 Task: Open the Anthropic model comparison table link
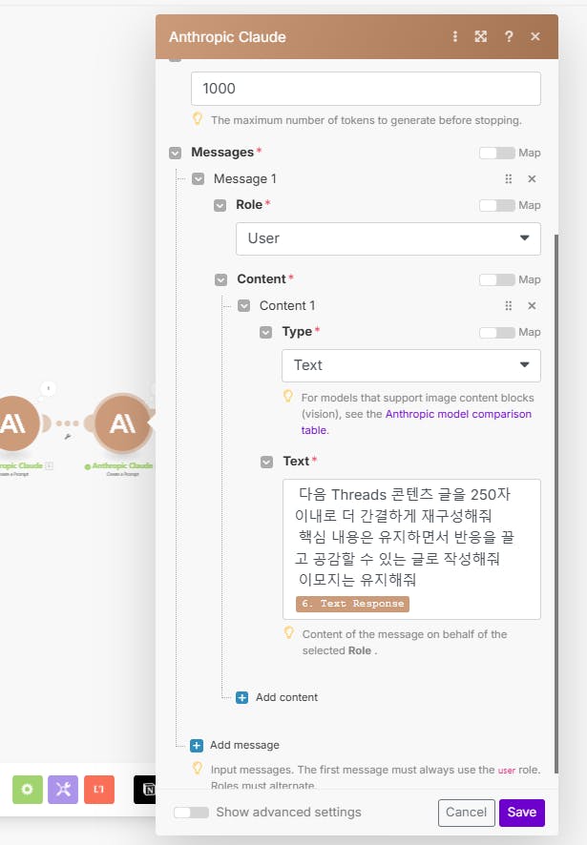(x=458, y=415)
